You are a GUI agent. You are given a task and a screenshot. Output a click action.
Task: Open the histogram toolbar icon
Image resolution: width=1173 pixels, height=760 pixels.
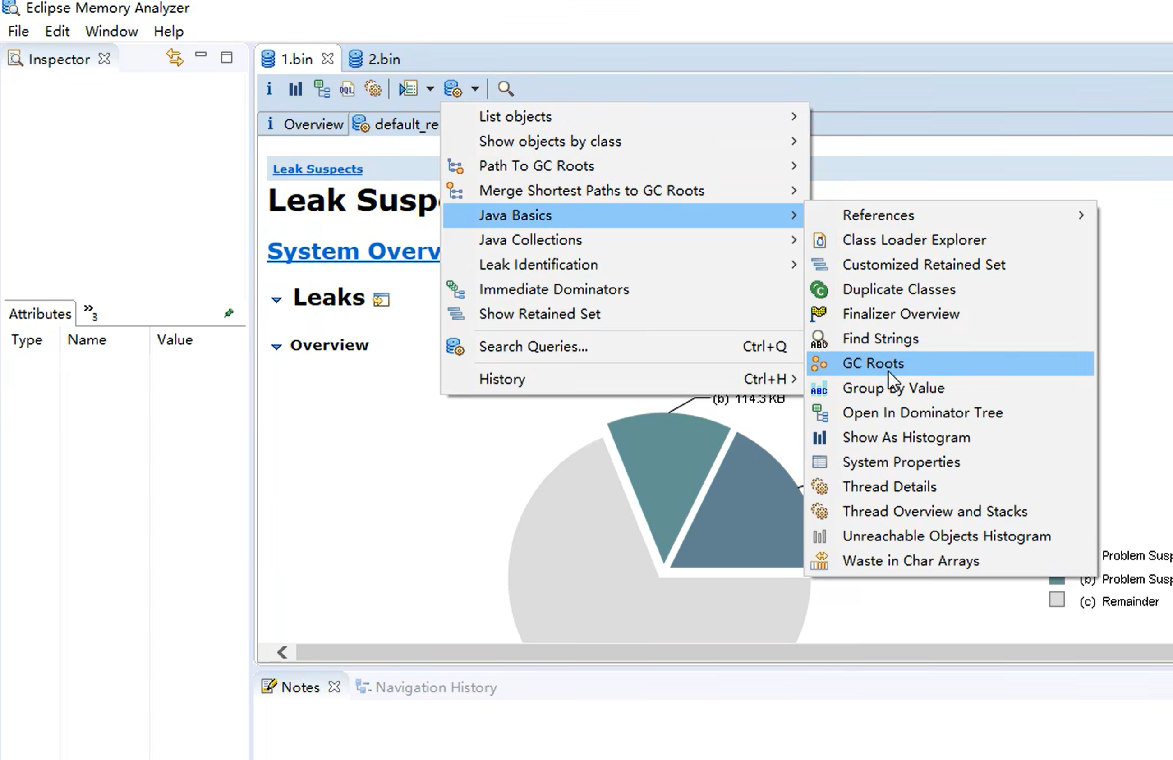[x=295, y=89]
